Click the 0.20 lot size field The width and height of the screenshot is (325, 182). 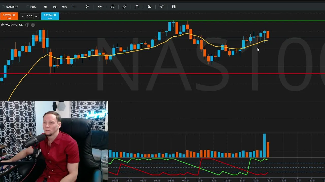pos(29,16)
